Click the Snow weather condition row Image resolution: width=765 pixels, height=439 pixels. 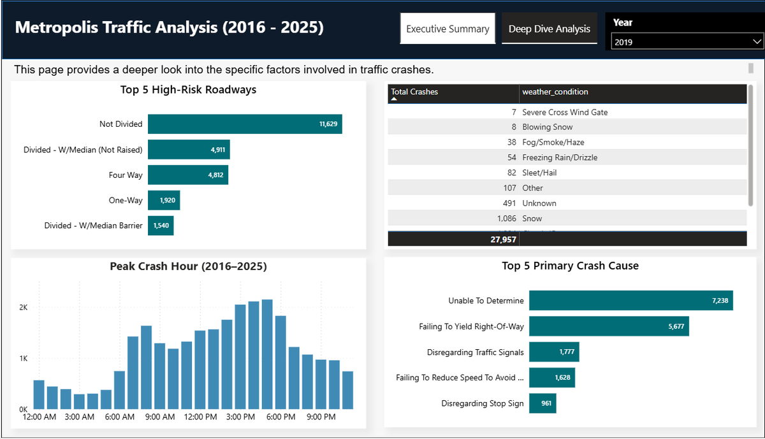tap(567, 218)
